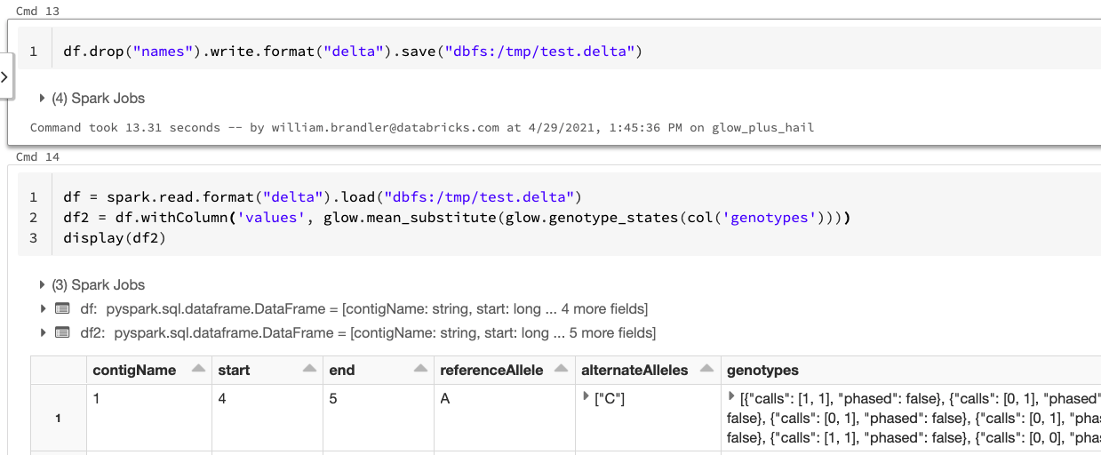Expand the ["C"] alternateAlleles array
Screen dimensions: 1101x455
click(586, 398)
